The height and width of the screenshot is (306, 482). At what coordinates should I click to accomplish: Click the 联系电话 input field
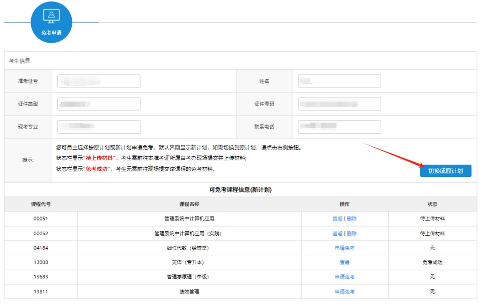click(339, 127)
